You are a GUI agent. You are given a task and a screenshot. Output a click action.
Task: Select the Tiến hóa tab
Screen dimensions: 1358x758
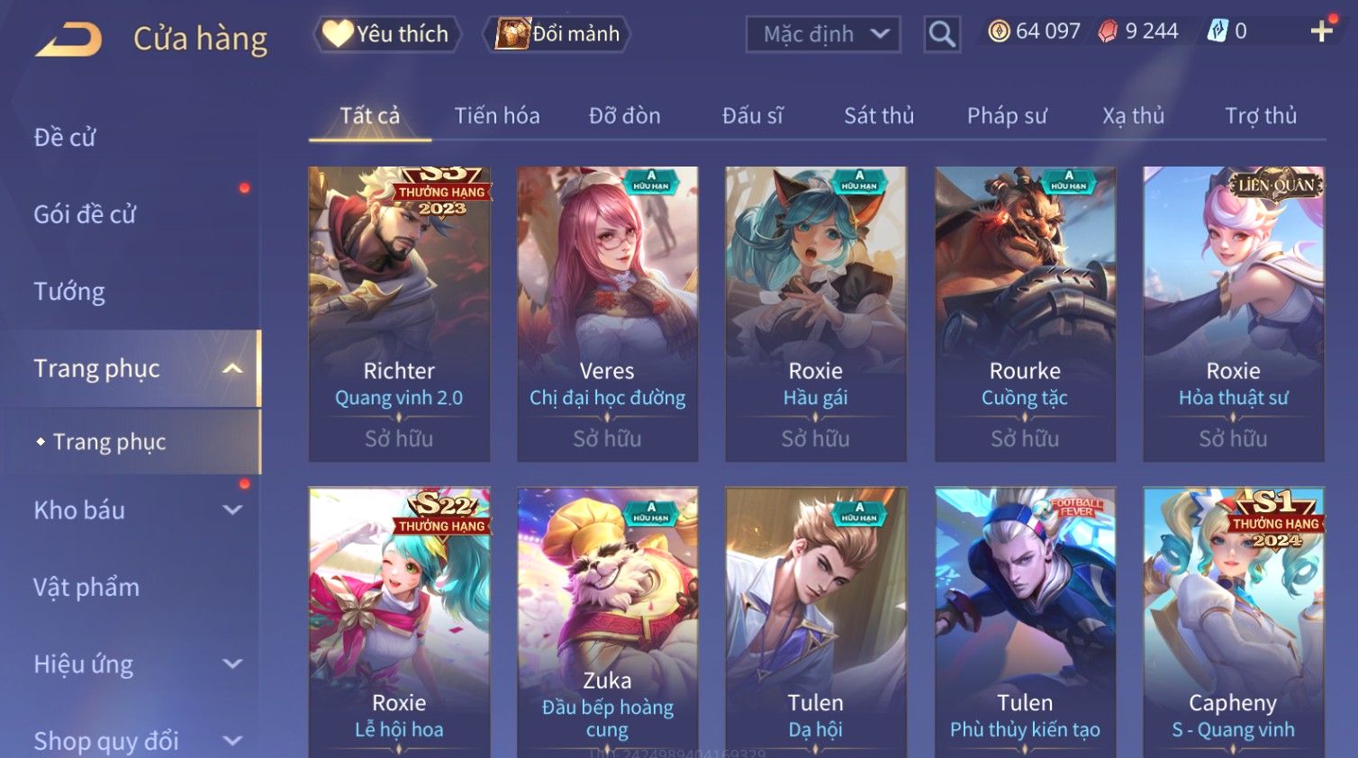(497, 115)
